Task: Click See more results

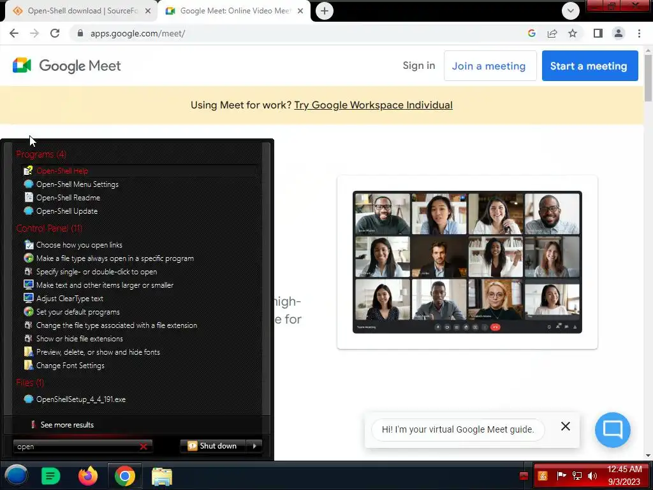Action: click(x=66, y=424)
